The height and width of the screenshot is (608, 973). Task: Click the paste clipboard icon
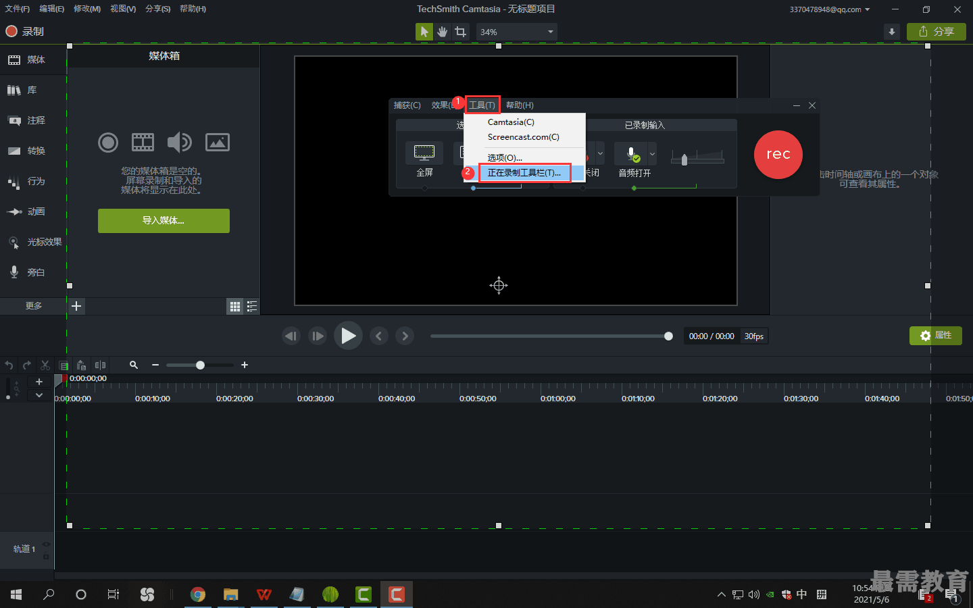(82, 365)
